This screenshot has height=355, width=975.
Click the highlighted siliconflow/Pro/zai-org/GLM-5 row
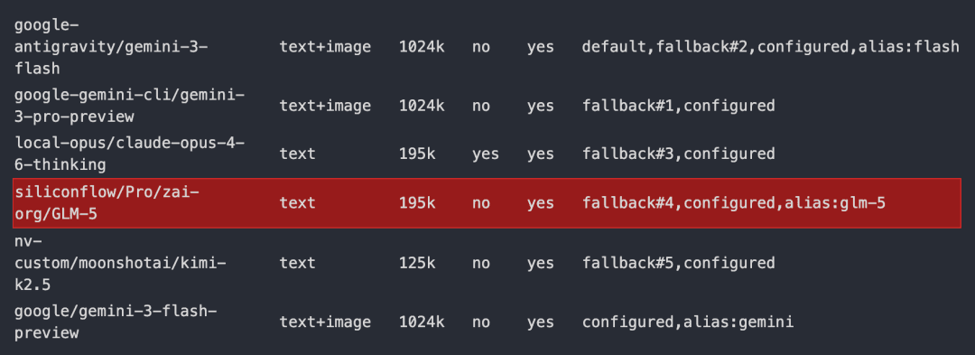(x=487, y=202)
